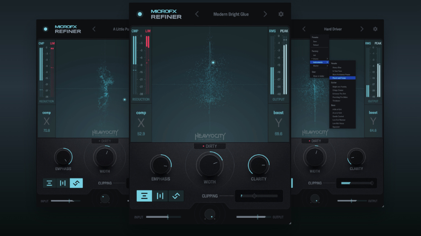
Task: Toggle power button in the left Refiner panel
Action: click(x=45, y=29)
